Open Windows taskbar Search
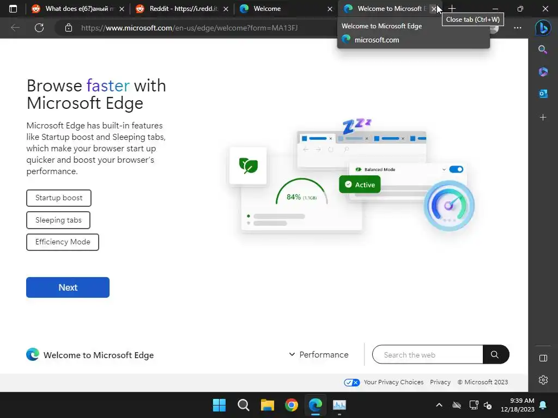Image resolution: width=558 pixels, height=418 pixels. (244, 405)
